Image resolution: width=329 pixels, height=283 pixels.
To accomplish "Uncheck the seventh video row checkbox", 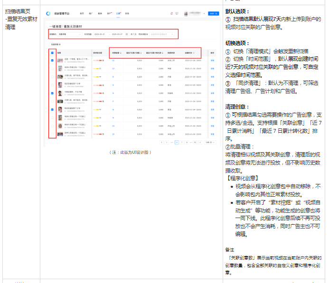I will (x=52, y=110).
